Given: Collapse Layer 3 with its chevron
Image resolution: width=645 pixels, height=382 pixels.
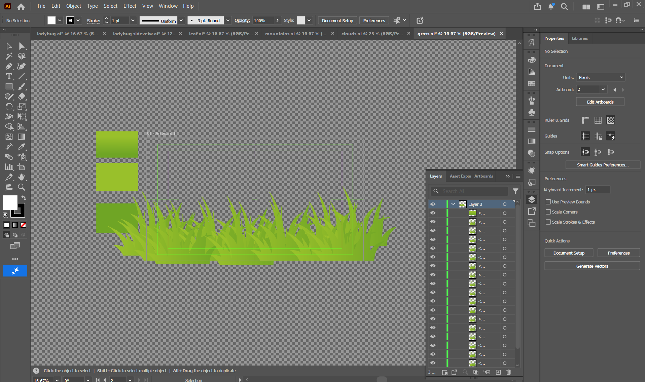Looking at the screenshot, I should click(453, 204).
